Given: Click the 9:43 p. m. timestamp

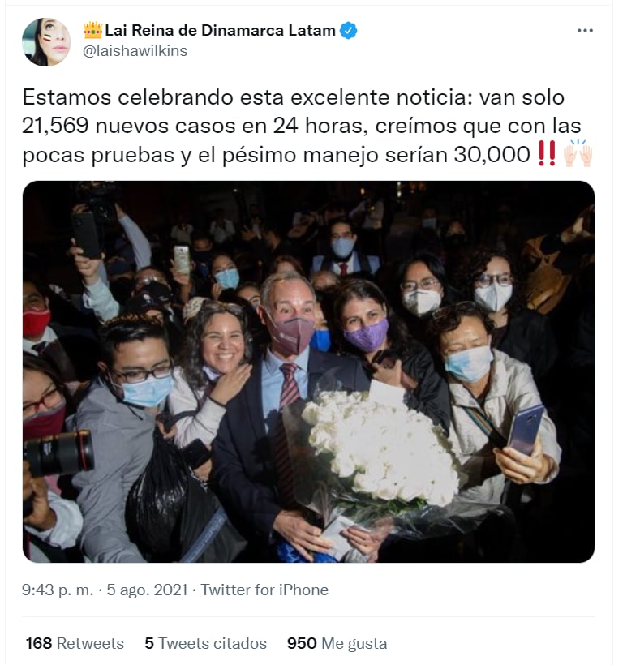Looking at the screenshot, I should (58, 590).
